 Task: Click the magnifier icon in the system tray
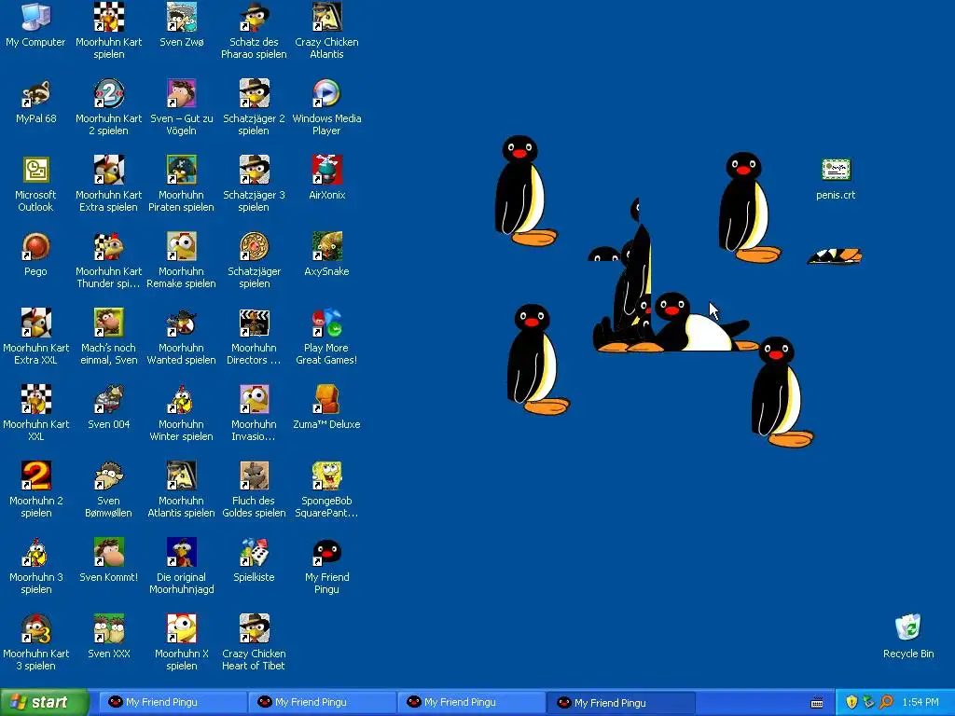click(x=886, y=703)
